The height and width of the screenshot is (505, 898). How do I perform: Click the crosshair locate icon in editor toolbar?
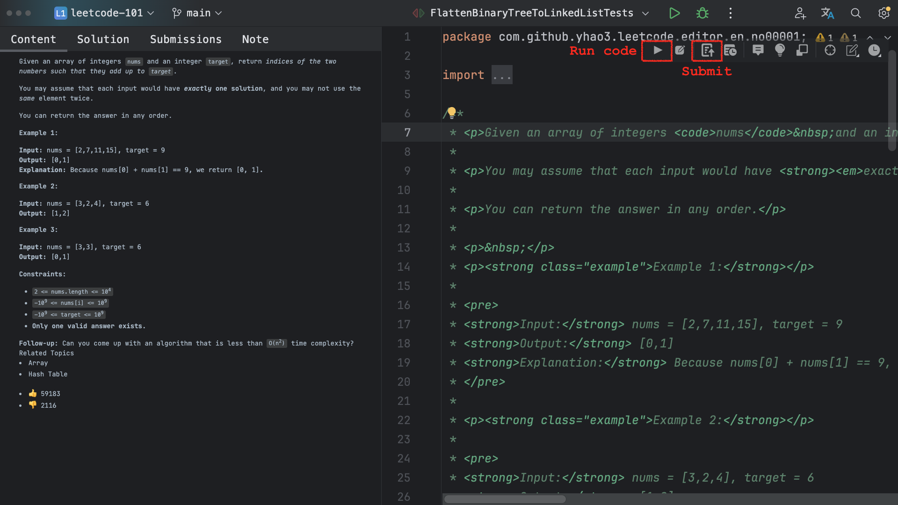[x=830, y=50]
